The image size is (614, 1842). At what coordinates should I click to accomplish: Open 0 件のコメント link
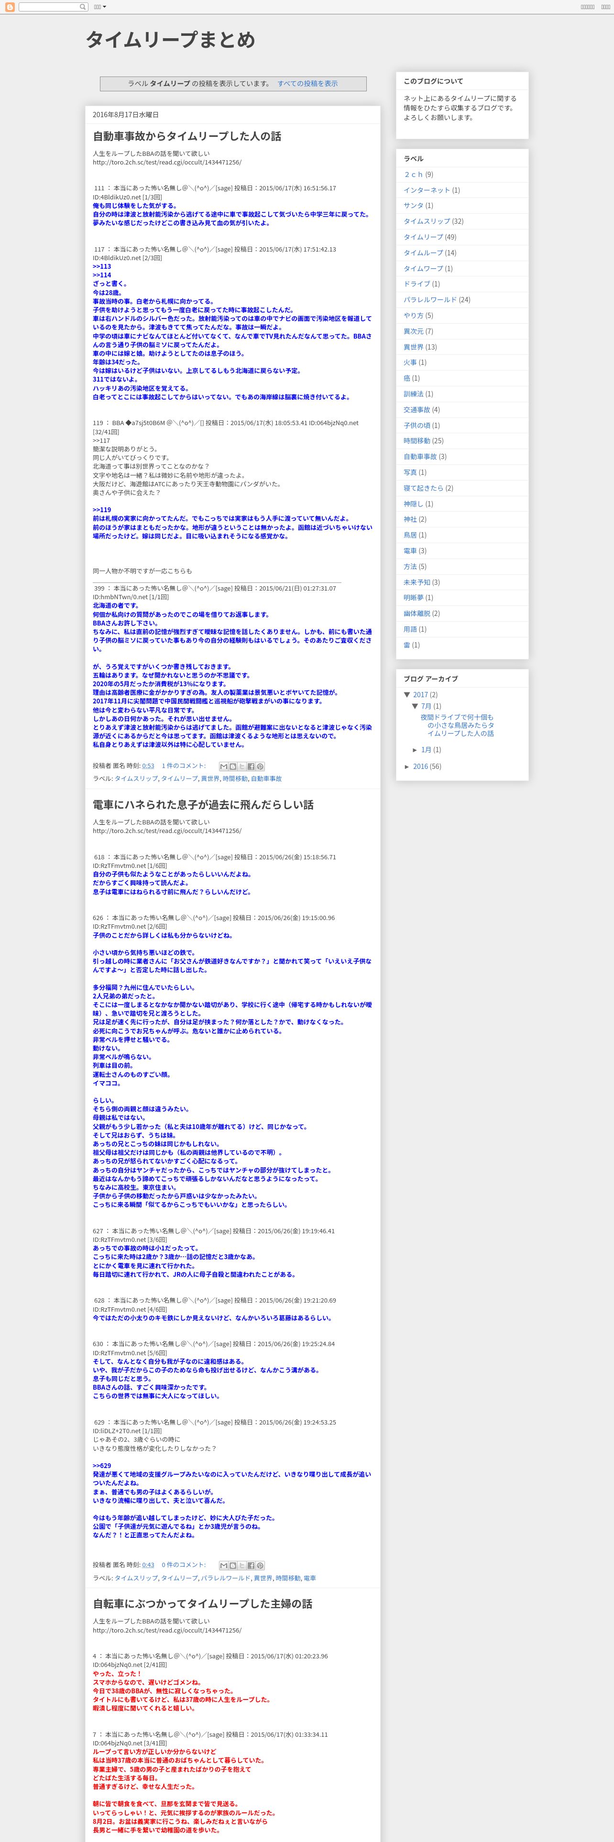click(x=184, y=1565)
